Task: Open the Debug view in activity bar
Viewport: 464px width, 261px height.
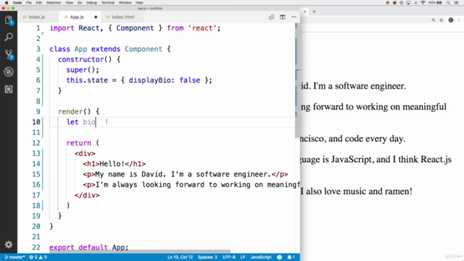Action: coord(9,72)
